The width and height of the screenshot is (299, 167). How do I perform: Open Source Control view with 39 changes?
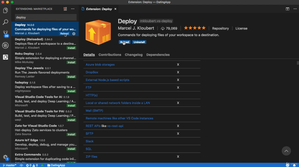(5, 34)
